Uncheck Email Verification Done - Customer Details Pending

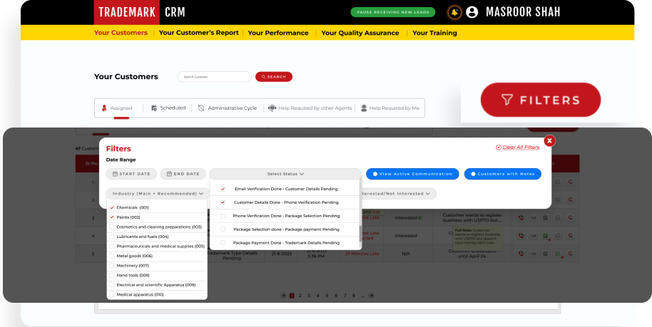223,190
